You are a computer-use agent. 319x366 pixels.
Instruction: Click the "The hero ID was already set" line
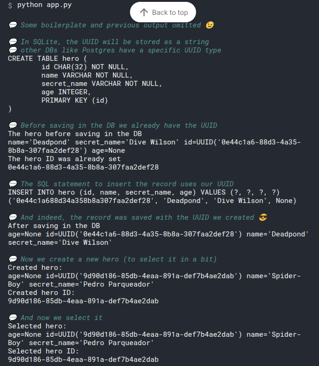(x=64, y=159)
